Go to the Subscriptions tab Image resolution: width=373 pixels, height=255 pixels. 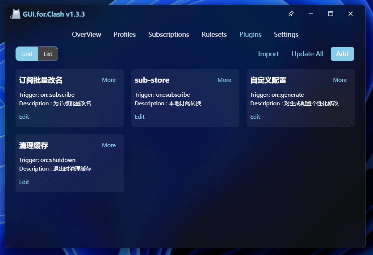[x=169, y=35]
